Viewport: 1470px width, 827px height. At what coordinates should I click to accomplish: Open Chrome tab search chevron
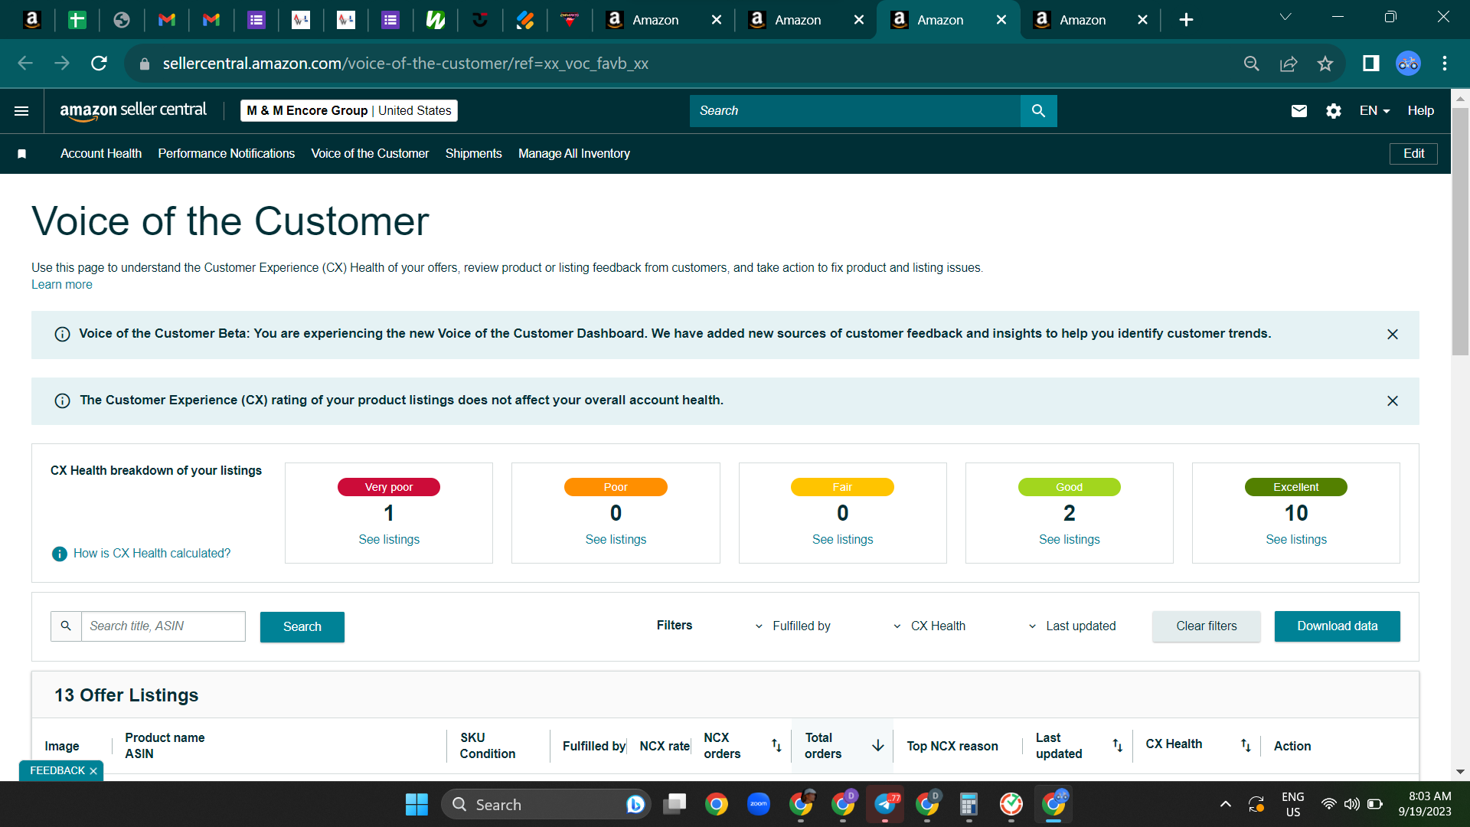tap(1285, 18)
